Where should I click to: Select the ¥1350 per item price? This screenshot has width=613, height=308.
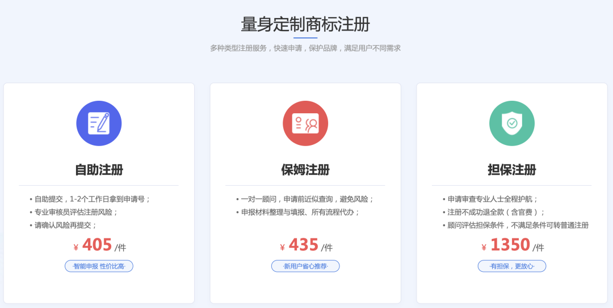[512, 246]
